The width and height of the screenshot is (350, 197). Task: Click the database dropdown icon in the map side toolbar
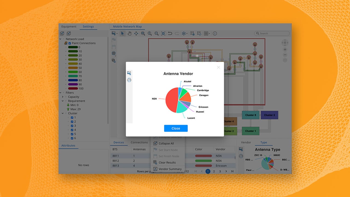[x=114, y=54]
